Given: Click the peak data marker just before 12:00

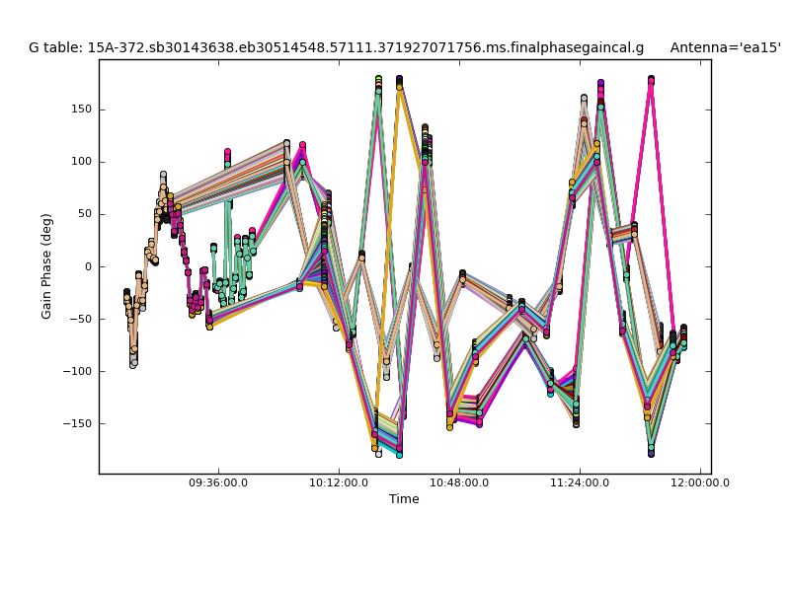Looking at the screenshot, I should (651, 80).
